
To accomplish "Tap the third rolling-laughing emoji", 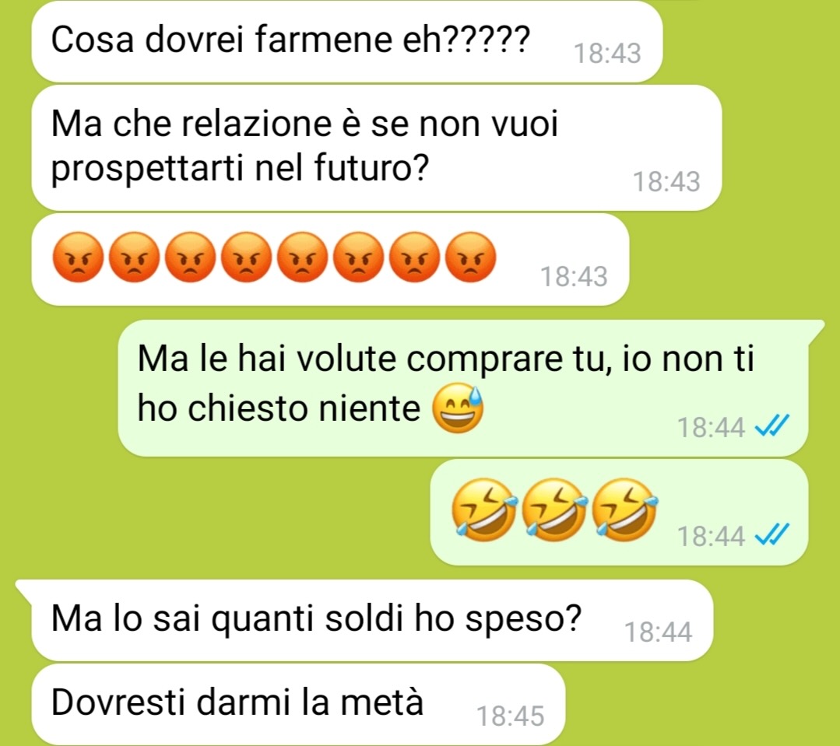I will (x=624, y=509).
